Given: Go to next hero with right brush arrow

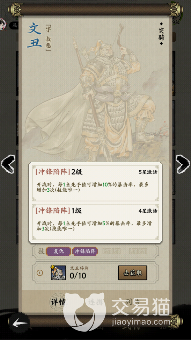Looking at the screenshot, I should [x=183, y=163].
